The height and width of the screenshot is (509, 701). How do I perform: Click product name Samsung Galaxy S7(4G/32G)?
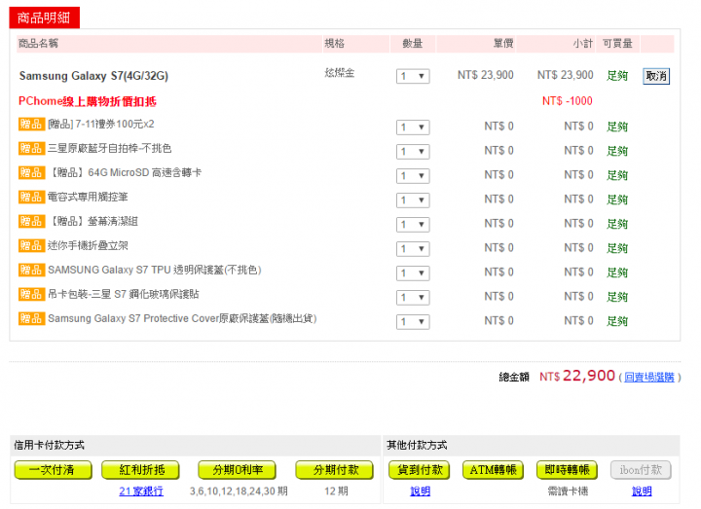click(93, 76)
